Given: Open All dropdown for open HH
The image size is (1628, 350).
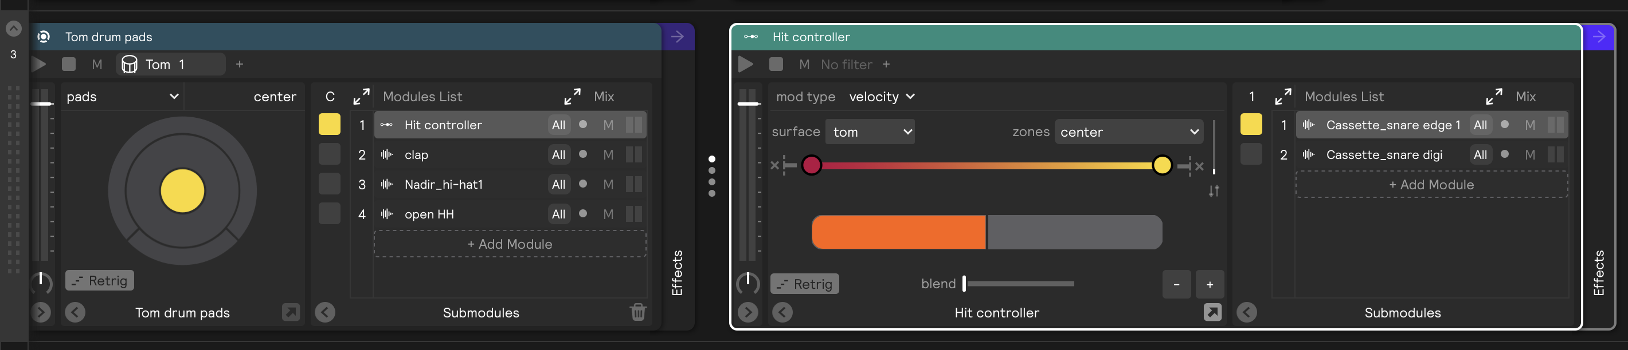Looking at the screenshot, I should click(559, 214).
